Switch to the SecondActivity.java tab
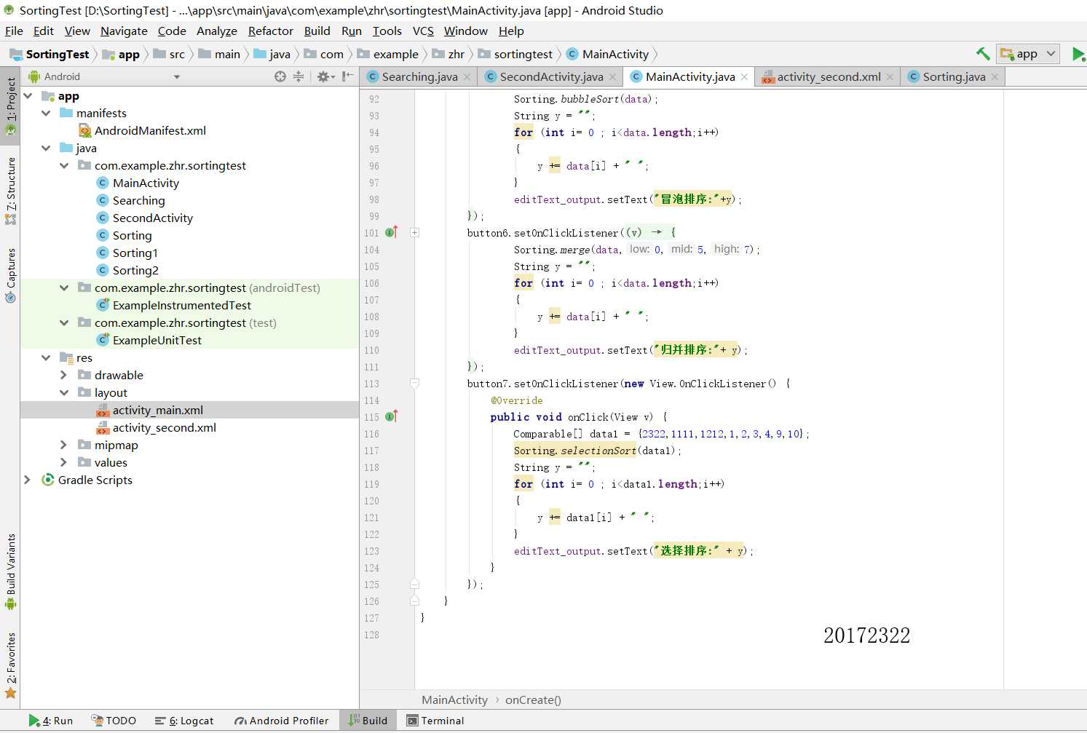The image size is (1087, 733). tap(551, 77)
